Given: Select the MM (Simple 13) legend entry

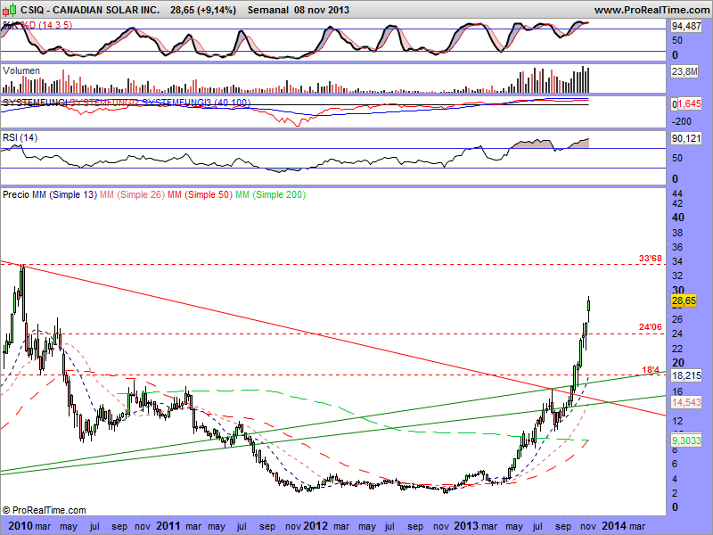Looking at the screenshot, I should 64,194.
